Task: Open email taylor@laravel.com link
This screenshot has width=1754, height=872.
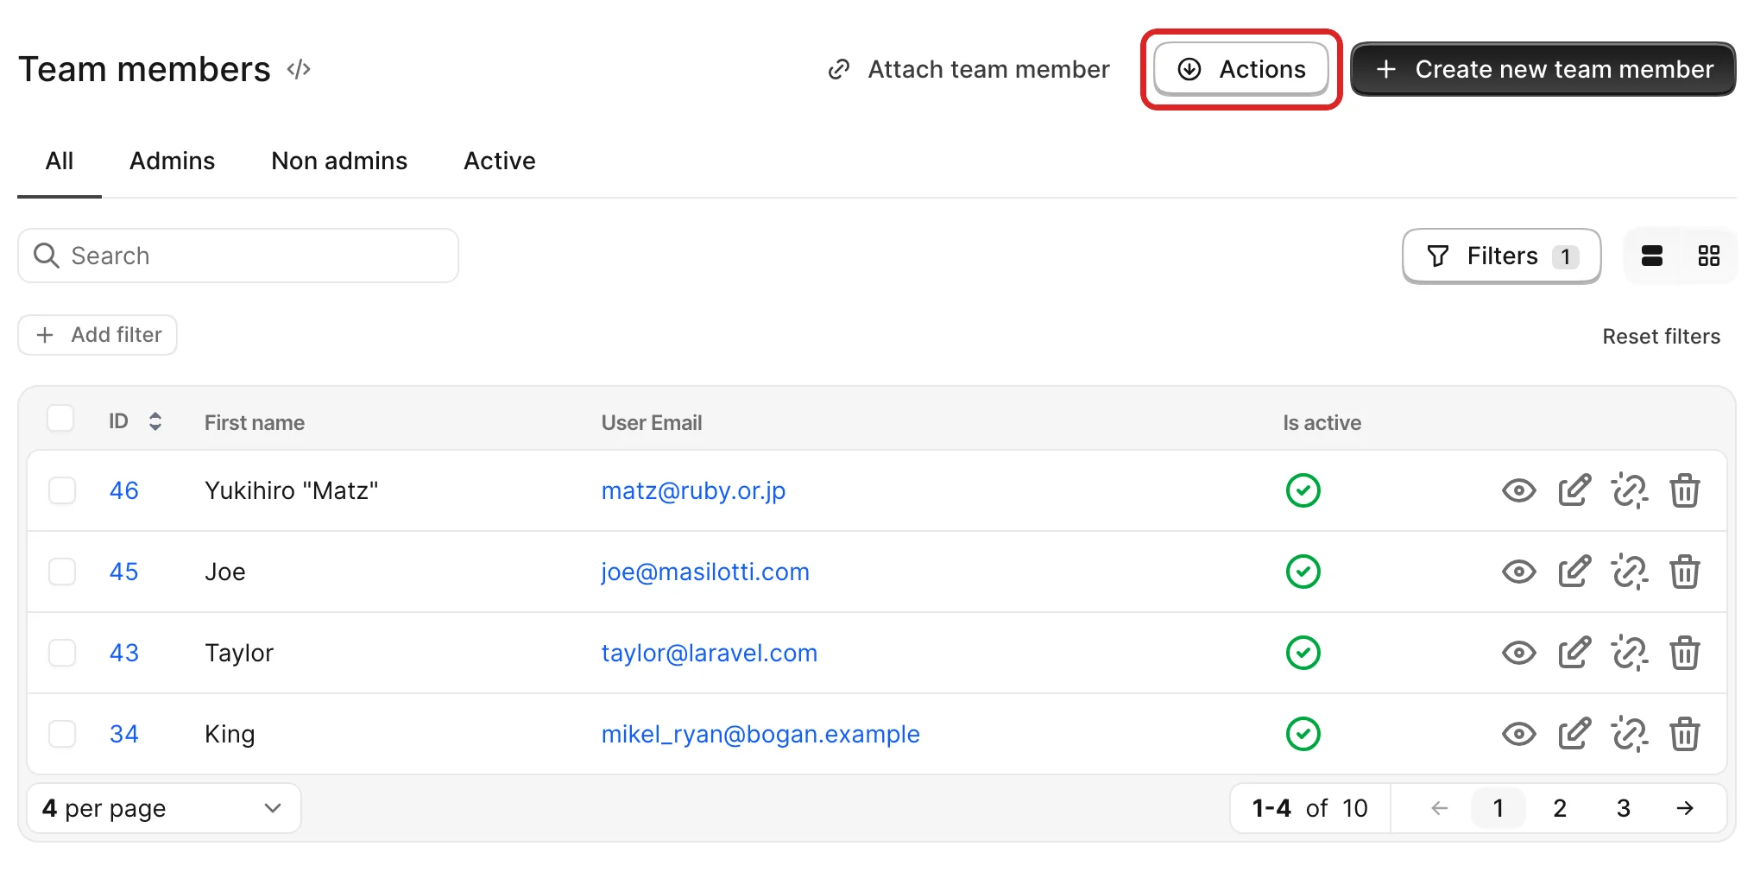Action: point(710,653)
